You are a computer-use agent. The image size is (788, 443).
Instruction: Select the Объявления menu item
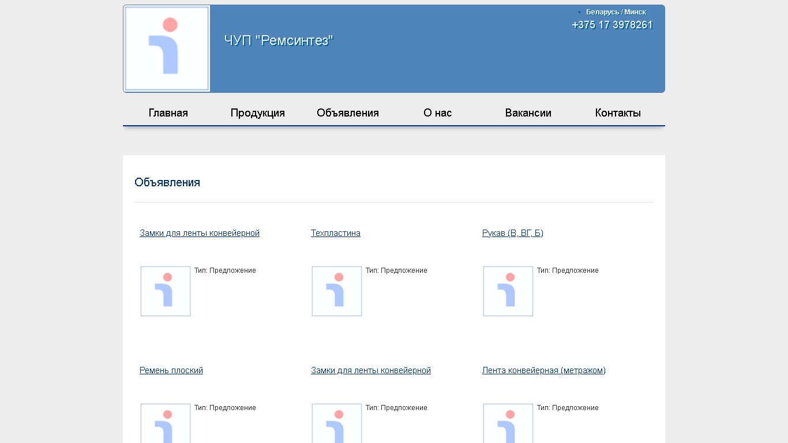pos(348,113)
